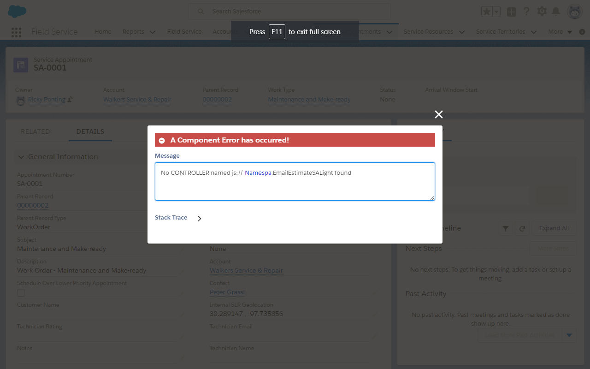Screen dimensions: 590x369
Task: Open Peter Grassi contact link
Action: 227,292
